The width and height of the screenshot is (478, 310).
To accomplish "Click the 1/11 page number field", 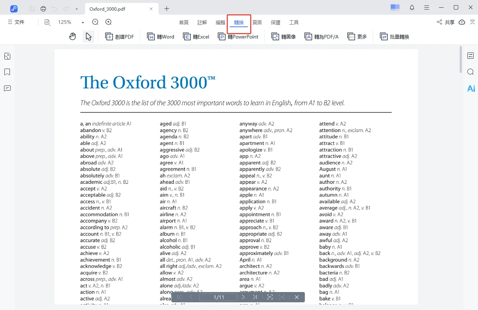I will click(218, 297).
